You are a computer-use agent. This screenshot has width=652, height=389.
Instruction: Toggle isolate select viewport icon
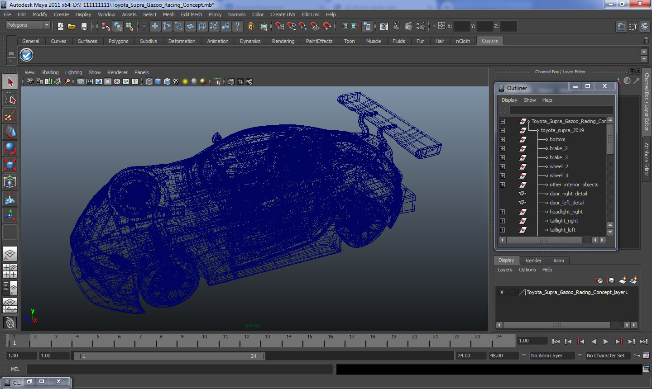pos(217,81)
